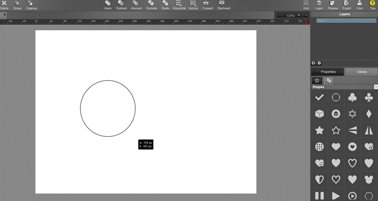Insert the solid play triangle shape

coord(336,195)
